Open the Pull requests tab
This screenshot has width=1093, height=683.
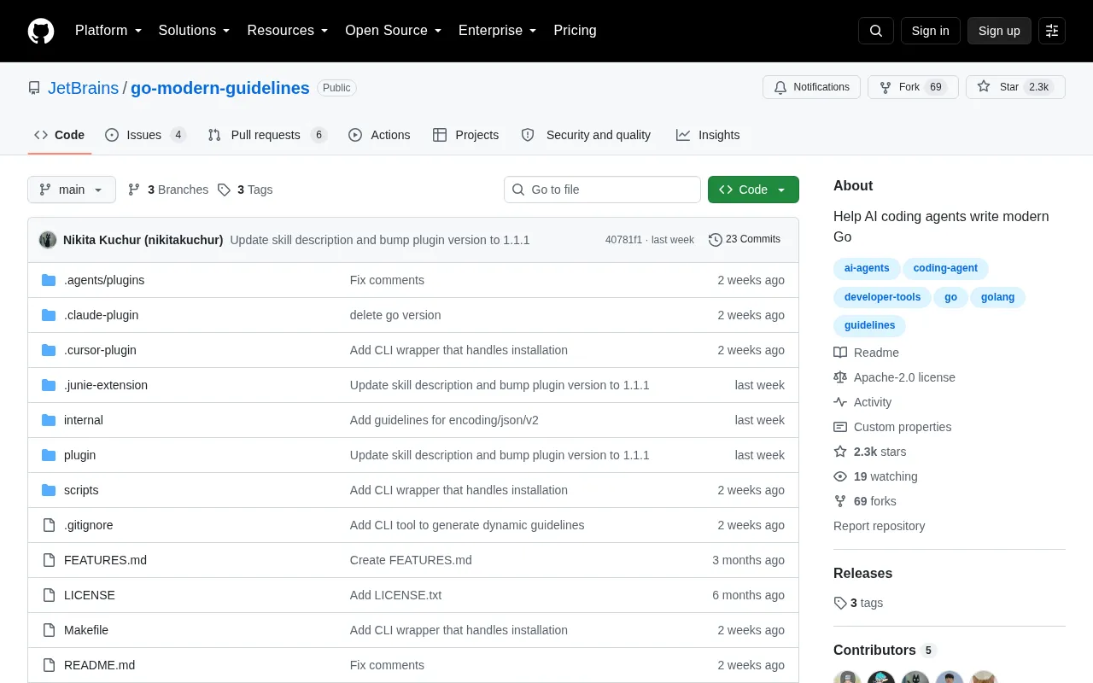tap(267, 135)
